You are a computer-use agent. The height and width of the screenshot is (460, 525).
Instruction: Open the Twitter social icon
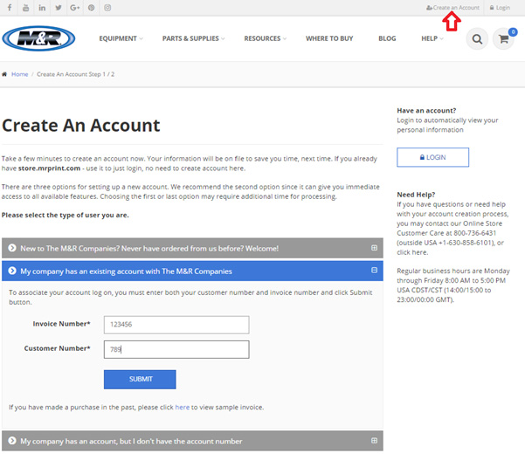click(59, 7)
